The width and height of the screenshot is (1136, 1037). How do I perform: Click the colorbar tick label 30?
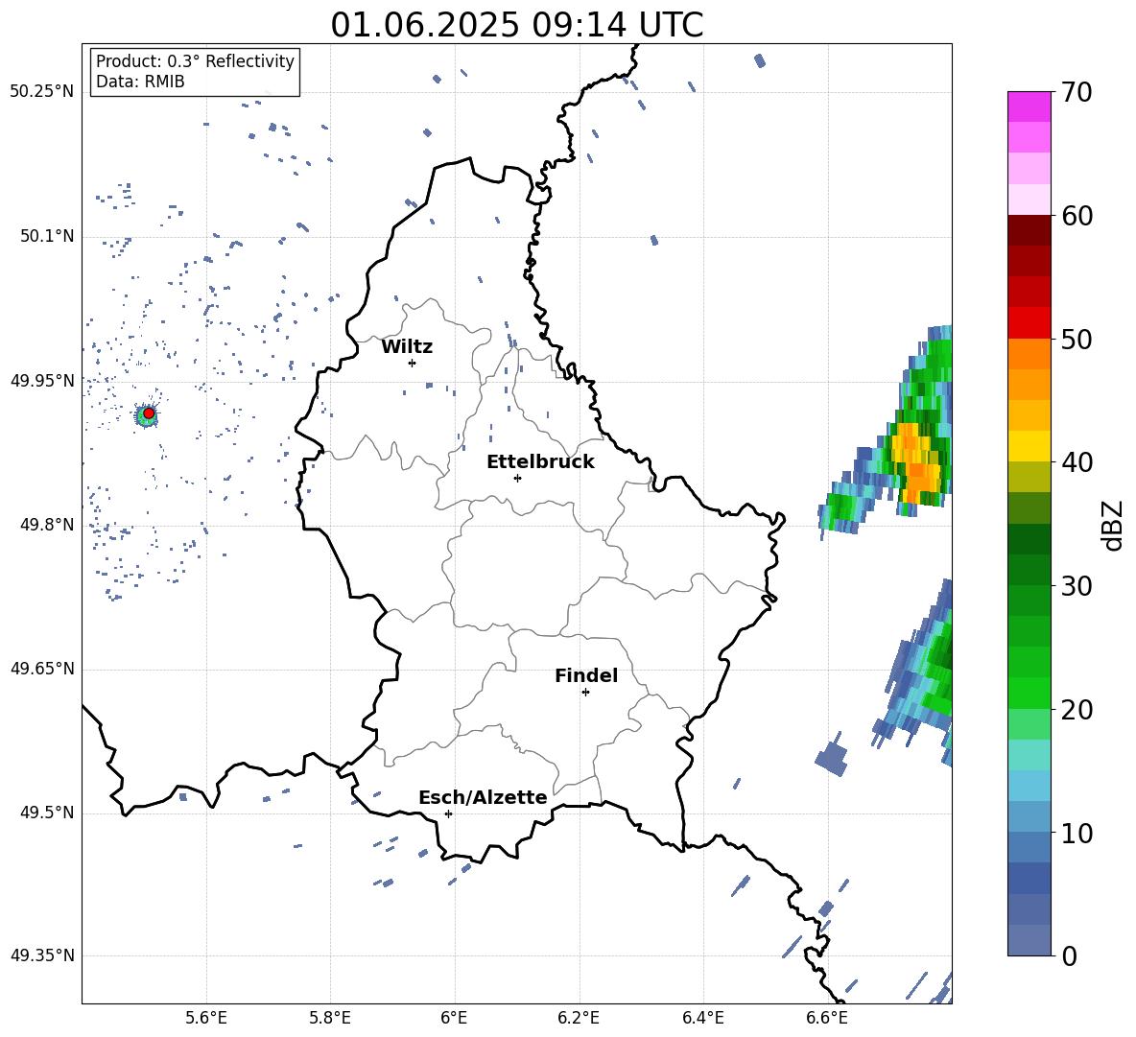[x=1077, y=586]
